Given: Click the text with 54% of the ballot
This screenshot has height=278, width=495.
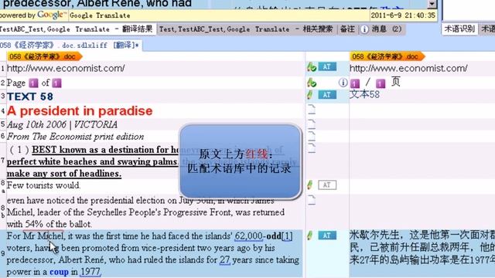Looking at the screenshot, I should (49, 224).
